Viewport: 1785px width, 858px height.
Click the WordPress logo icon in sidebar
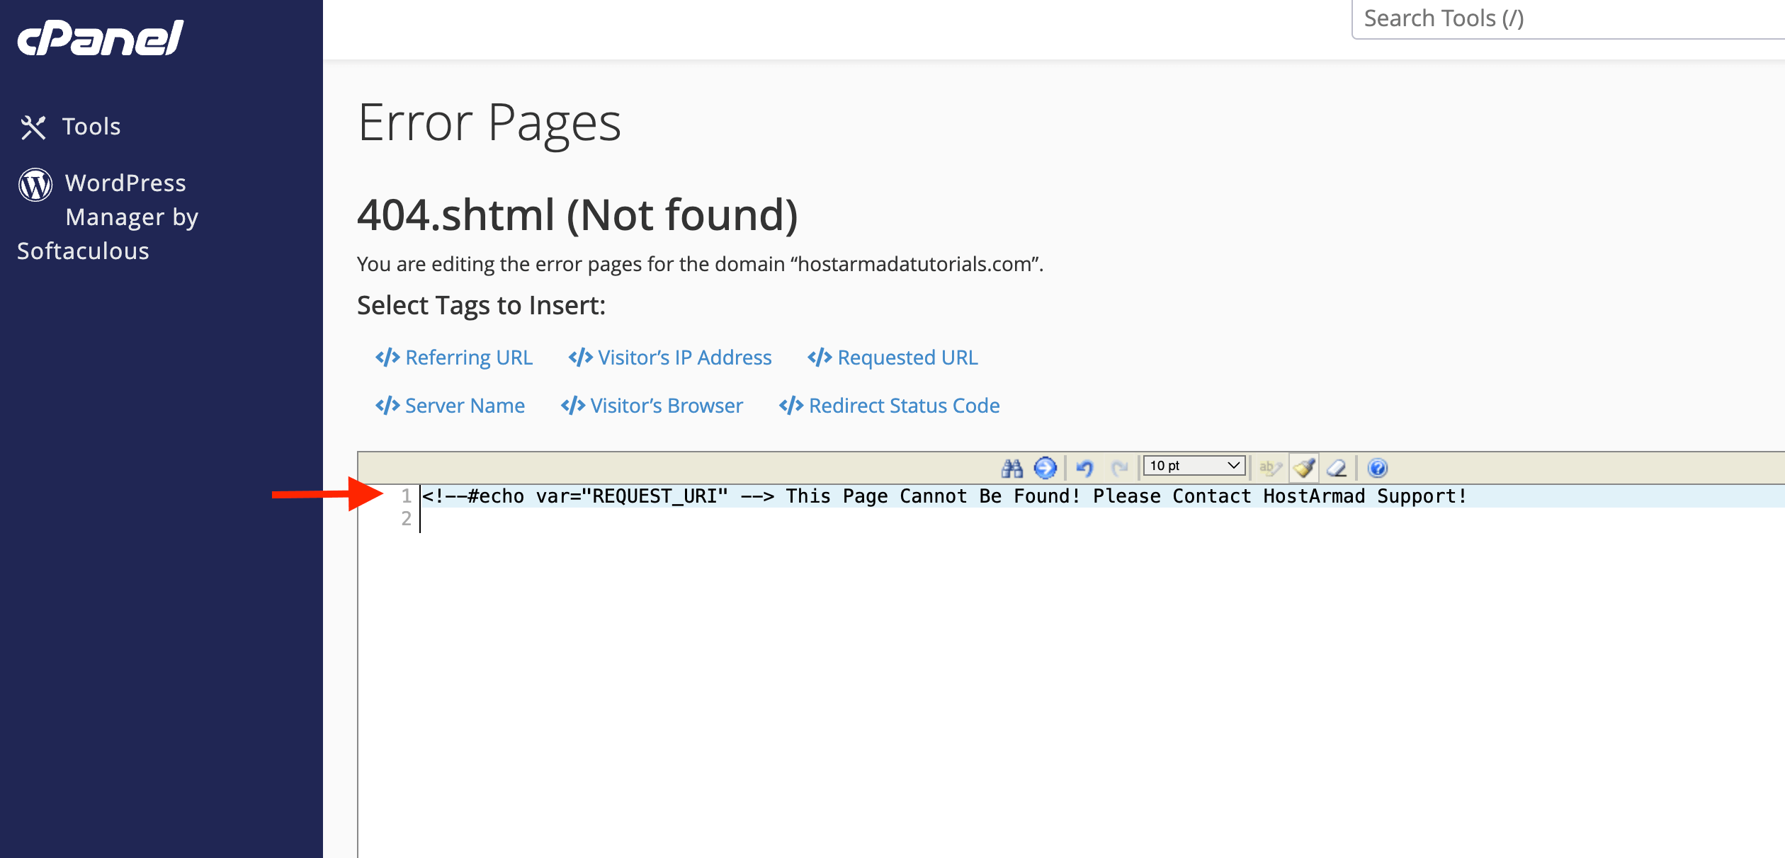pyautogui.click(x=35, y=184)
